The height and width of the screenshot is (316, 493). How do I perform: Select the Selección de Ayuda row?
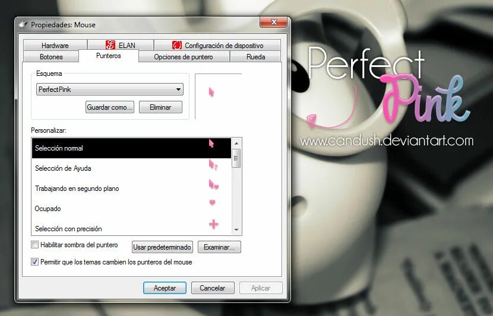tap(131, 168)
